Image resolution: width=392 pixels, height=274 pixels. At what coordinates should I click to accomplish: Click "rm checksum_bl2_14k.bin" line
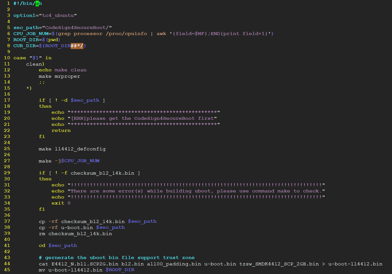[x=75, y=233]
